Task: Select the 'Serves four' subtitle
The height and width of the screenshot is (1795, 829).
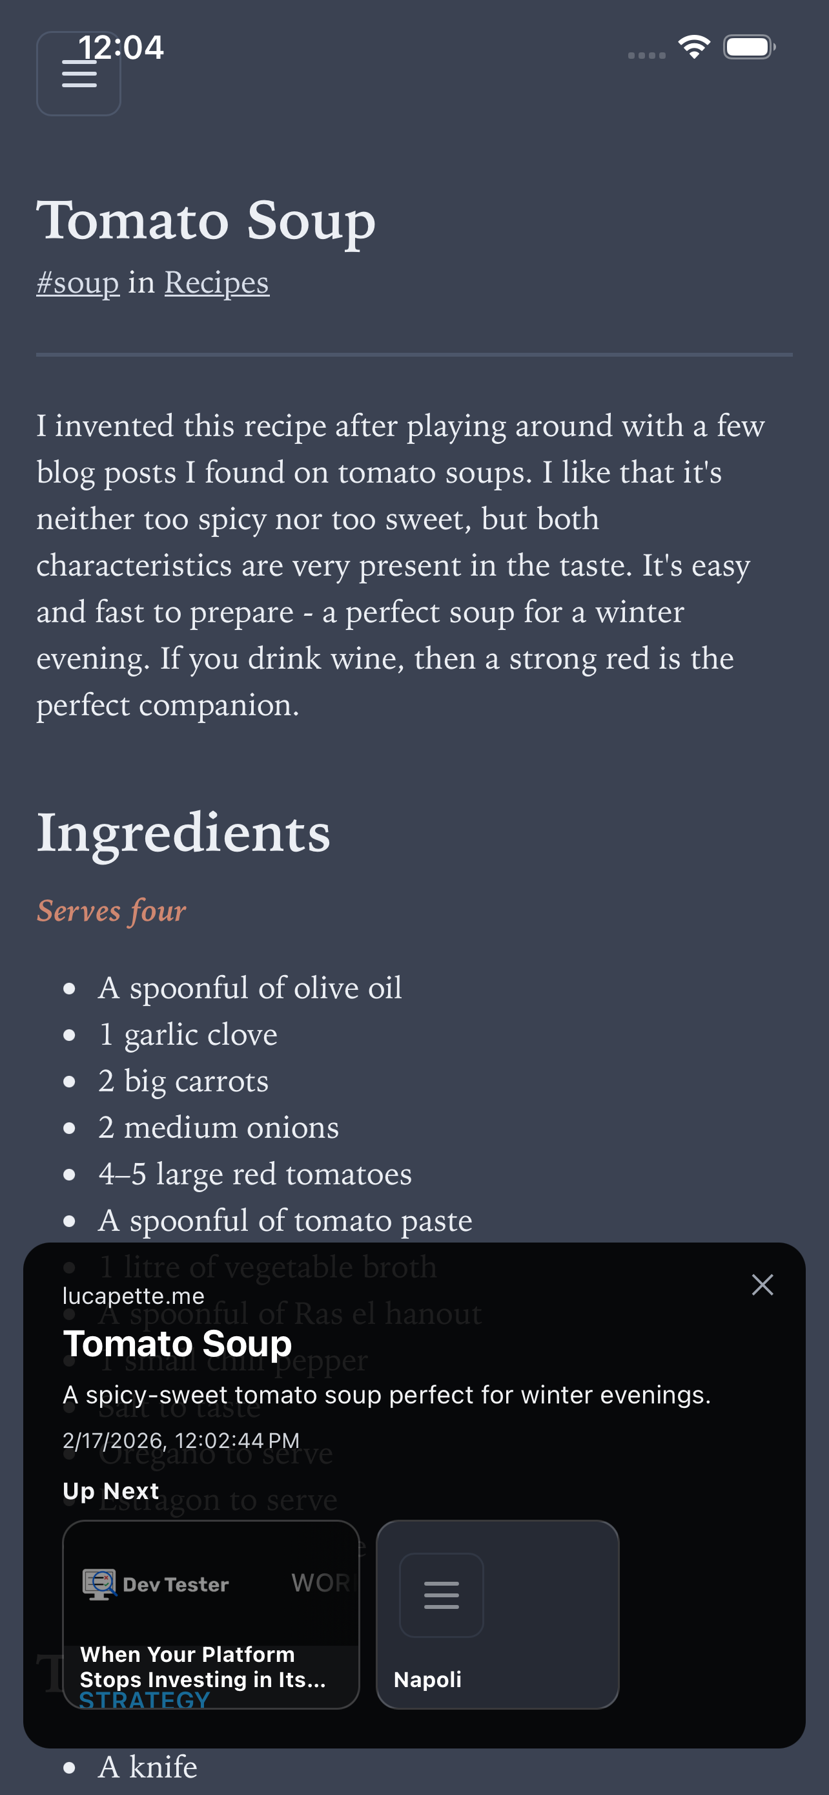Action: point(111,910)
